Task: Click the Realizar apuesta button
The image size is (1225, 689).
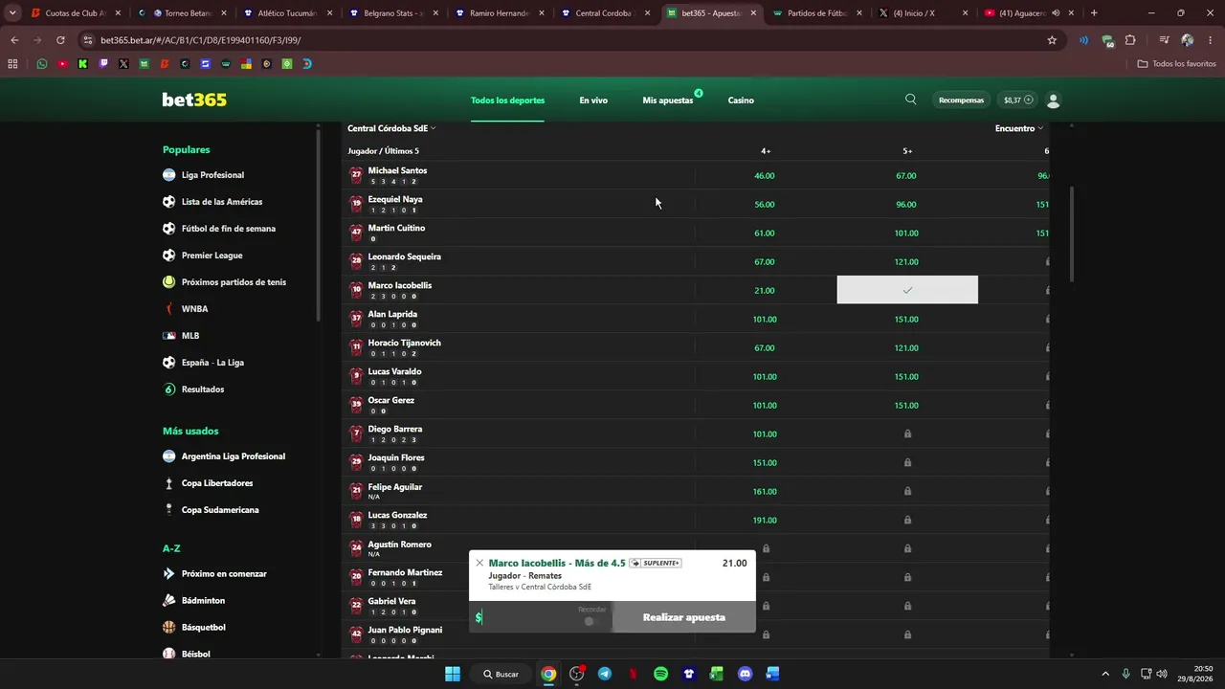Action: (684, 617)
